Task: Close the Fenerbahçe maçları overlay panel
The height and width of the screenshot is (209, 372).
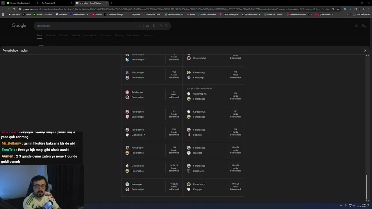Action: (x=365, y=51)
